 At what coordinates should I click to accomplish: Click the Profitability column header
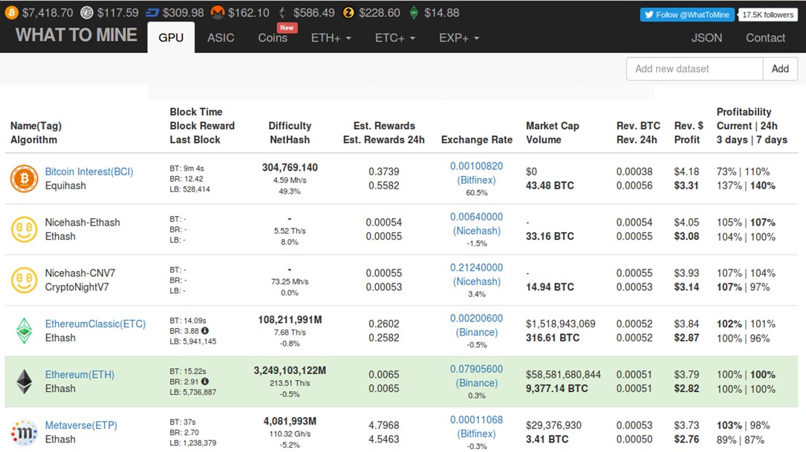[752, 126]
